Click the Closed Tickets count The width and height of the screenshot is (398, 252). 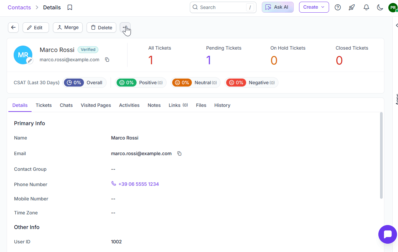[x=339, y=60]
